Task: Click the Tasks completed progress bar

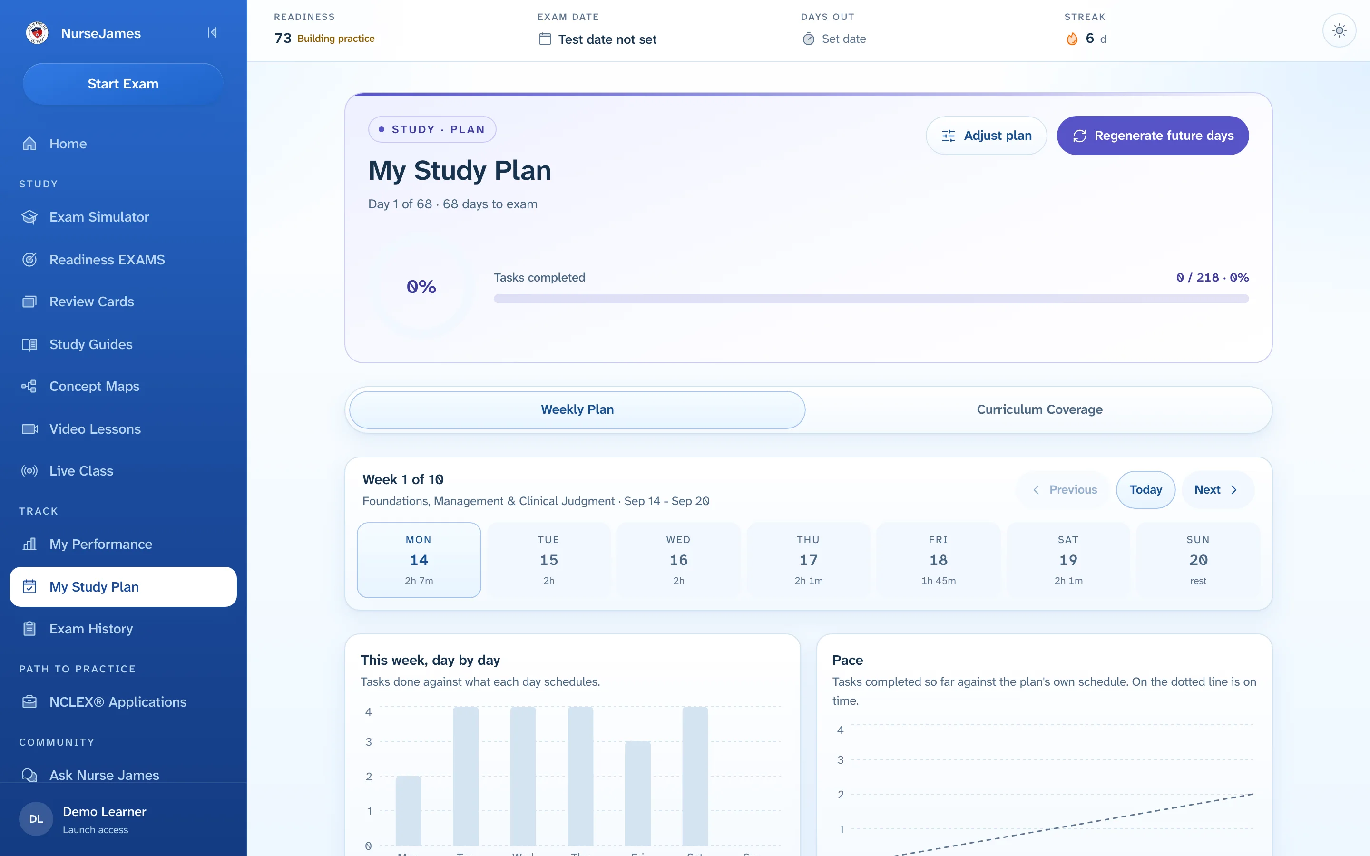Action: 871,298
